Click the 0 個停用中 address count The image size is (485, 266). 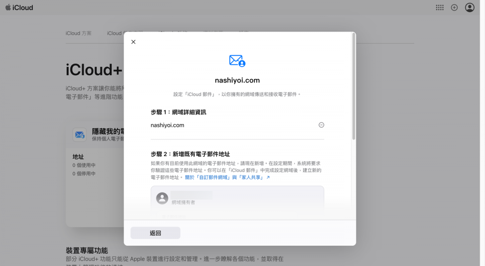tap(84, 174)
